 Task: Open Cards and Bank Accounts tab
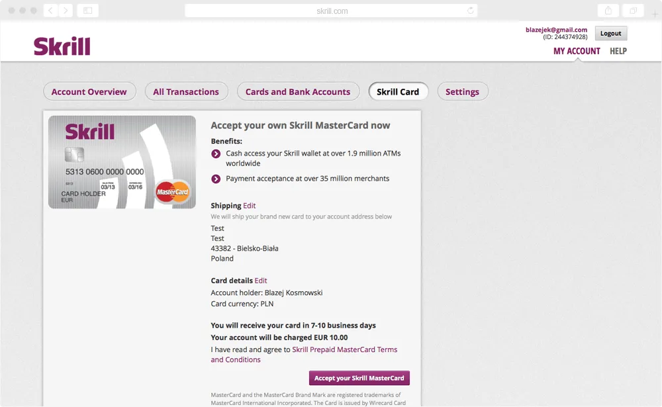[x=298, y=91]
